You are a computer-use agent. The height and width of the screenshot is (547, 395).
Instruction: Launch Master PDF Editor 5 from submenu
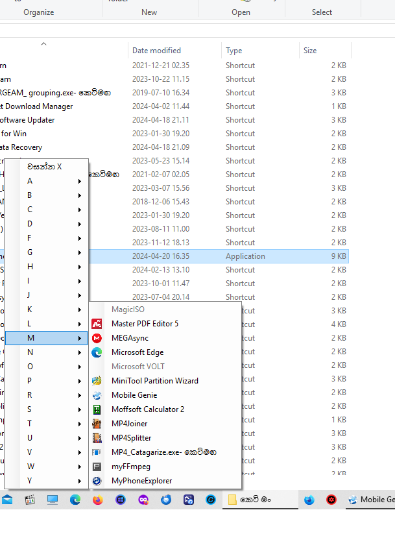[x=165, y=324]
